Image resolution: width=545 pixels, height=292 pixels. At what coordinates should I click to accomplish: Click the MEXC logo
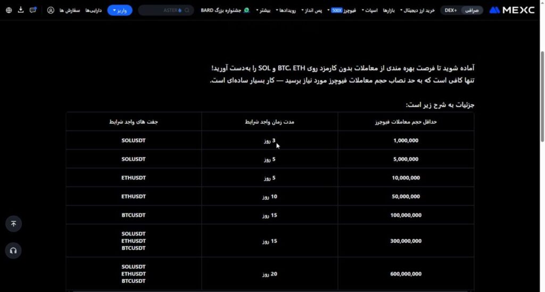[x=511, y=10]
